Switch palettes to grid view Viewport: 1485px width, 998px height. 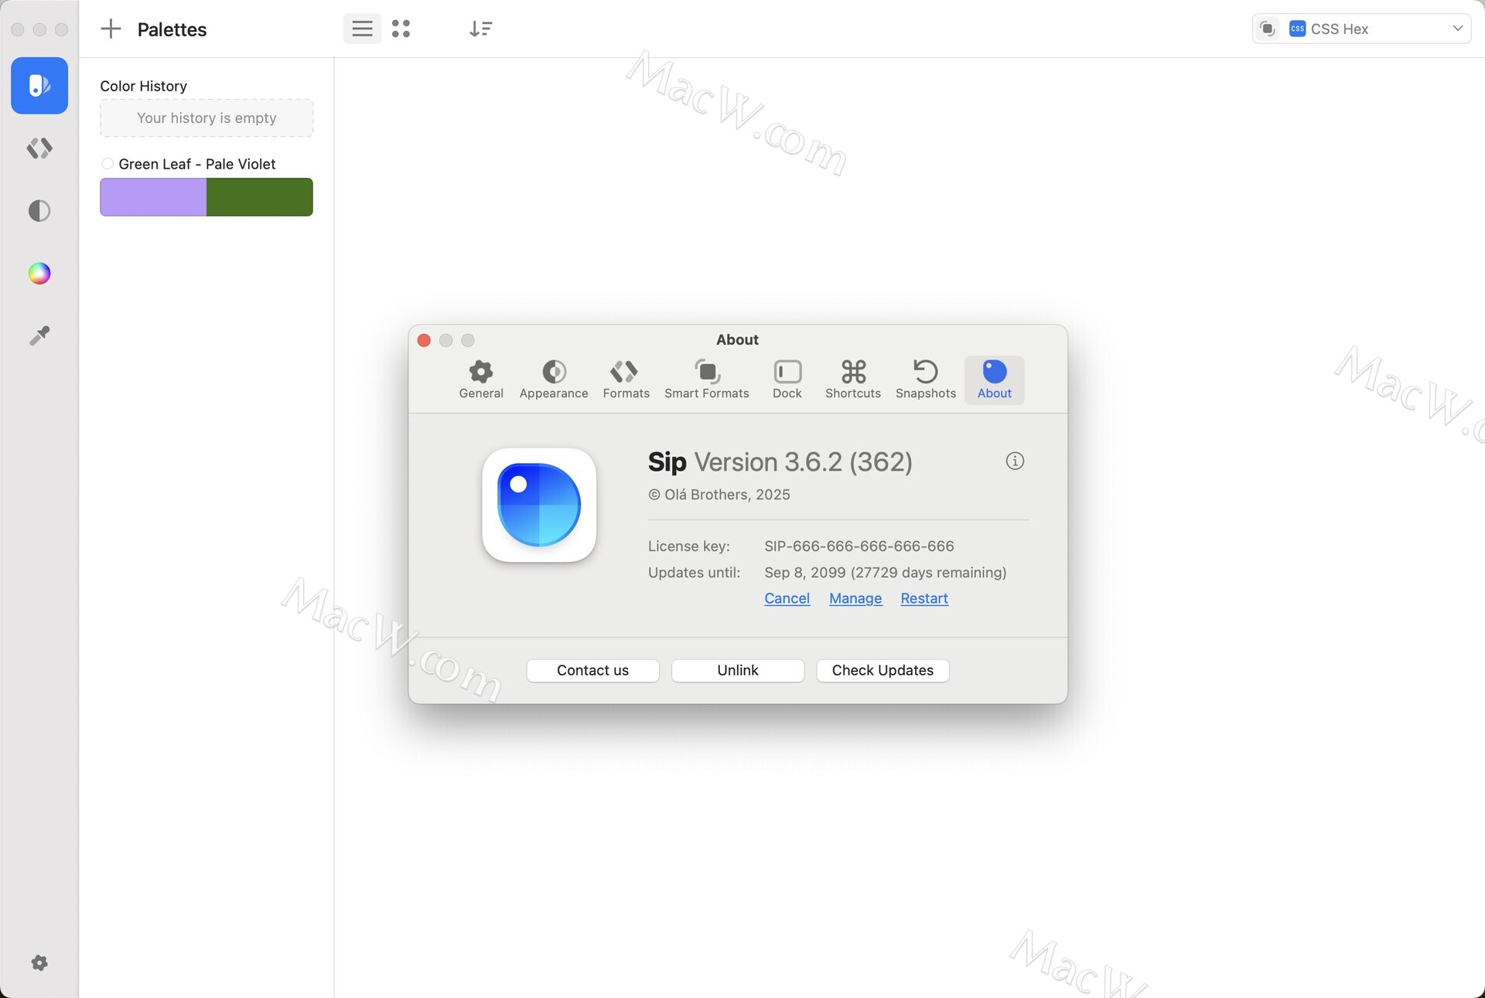pyautogui.click(x=401, y=29)
